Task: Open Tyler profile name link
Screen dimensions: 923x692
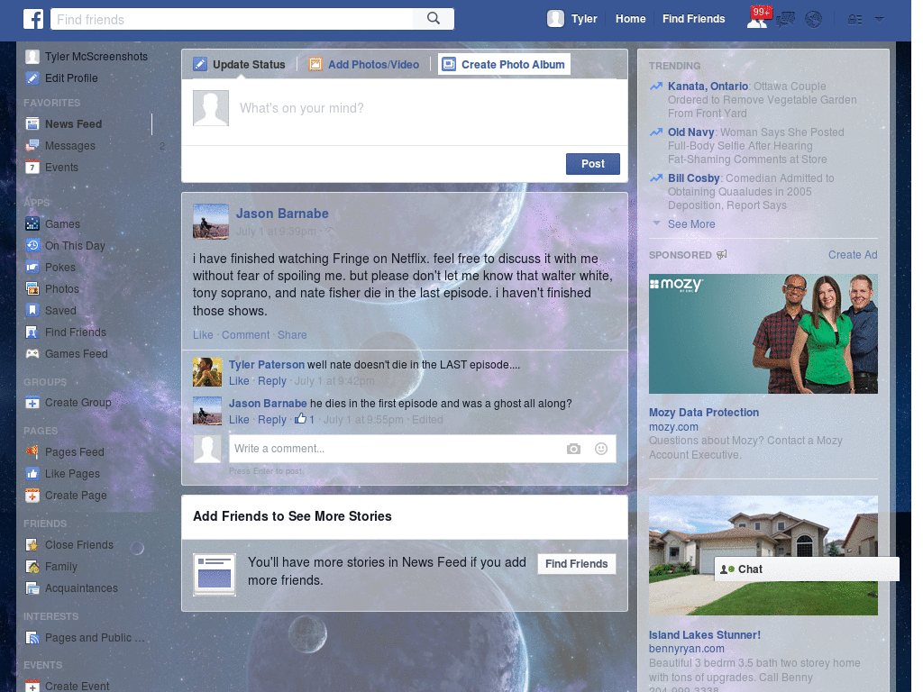Action: (584, 19)
